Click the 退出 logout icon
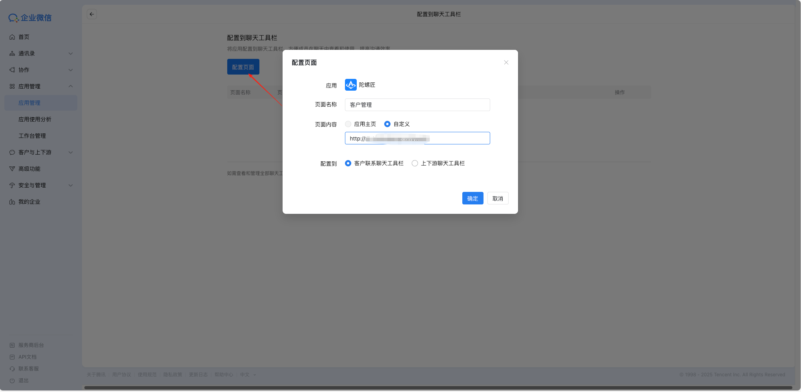The width and height of the screenshot is (801, 392). 12,381
